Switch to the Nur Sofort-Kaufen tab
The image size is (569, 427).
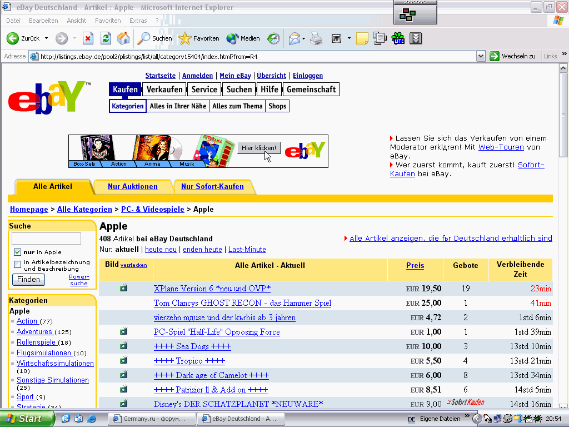pyautogui.click(x=212, y=187)
